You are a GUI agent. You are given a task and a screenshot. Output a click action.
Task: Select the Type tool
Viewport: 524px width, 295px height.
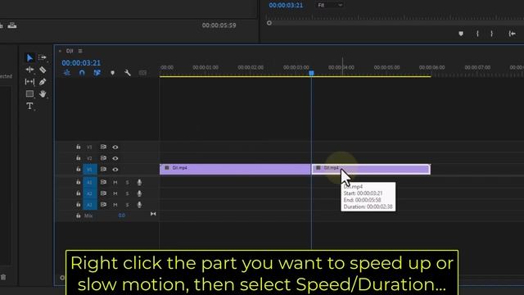pos(29,106)
